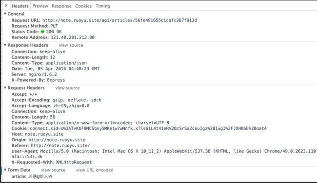Click the Cookie connect.sid value
317x183 pixels.
pos(148,128)
